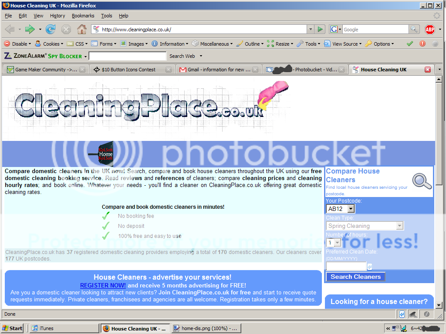Click the Search Cleaners button

(355, 277)
